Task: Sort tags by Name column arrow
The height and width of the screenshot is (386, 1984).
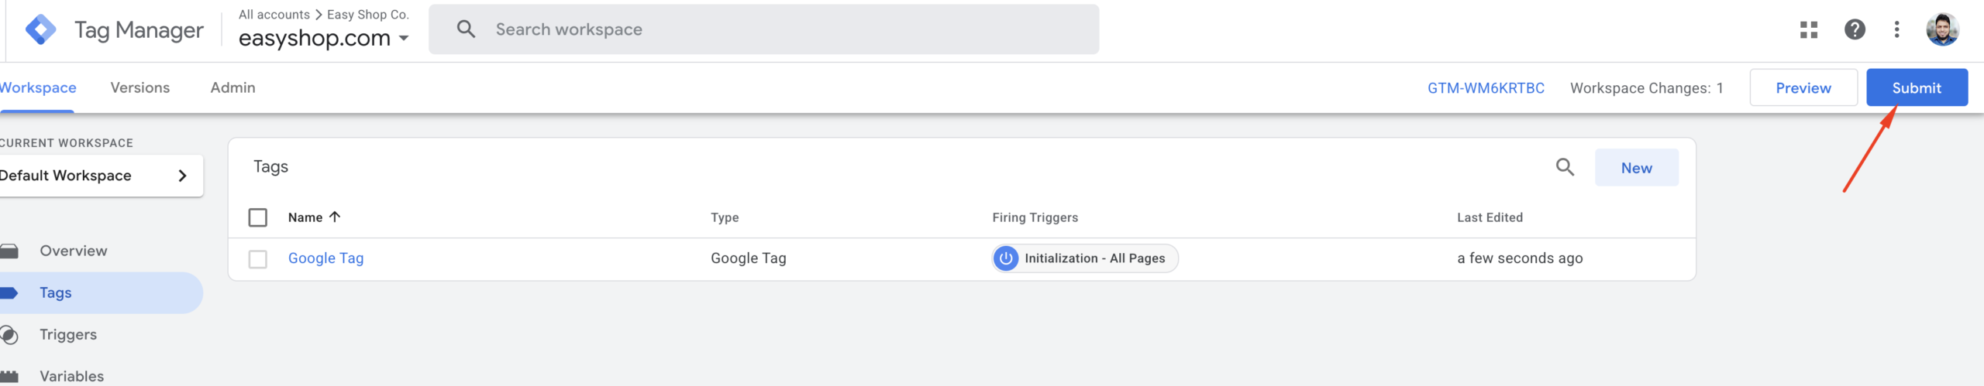Action: (x=335, y=217)
